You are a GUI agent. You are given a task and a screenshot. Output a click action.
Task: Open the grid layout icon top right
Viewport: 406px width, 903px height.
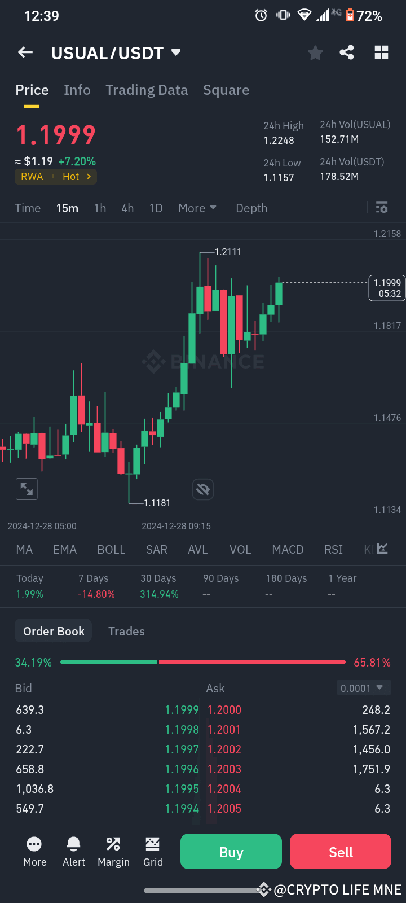tap(381, 52)
